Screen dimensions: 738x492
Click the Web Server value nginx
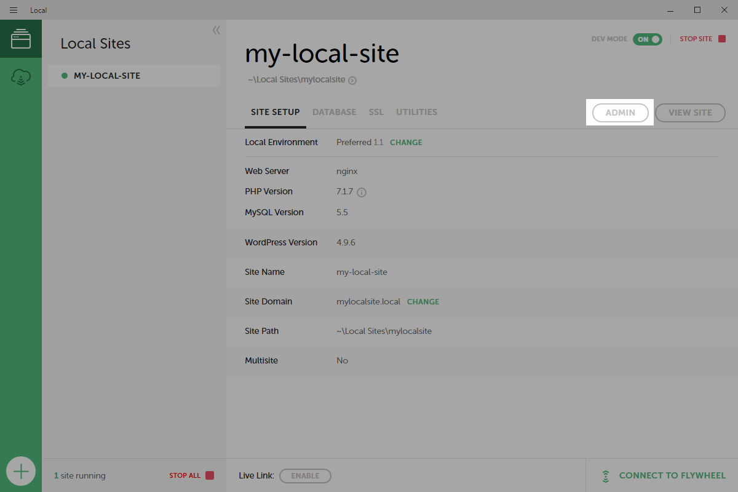[347, 171]
